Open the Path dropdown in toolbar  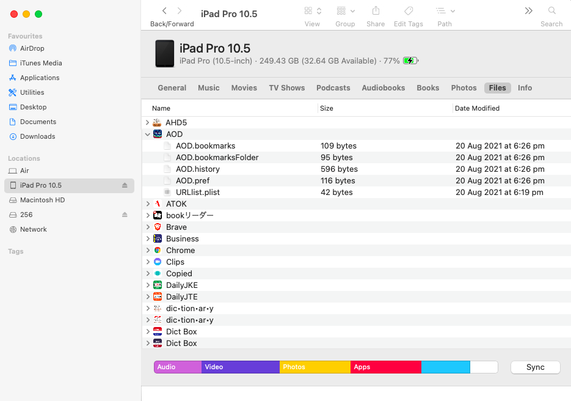[445, 11]
